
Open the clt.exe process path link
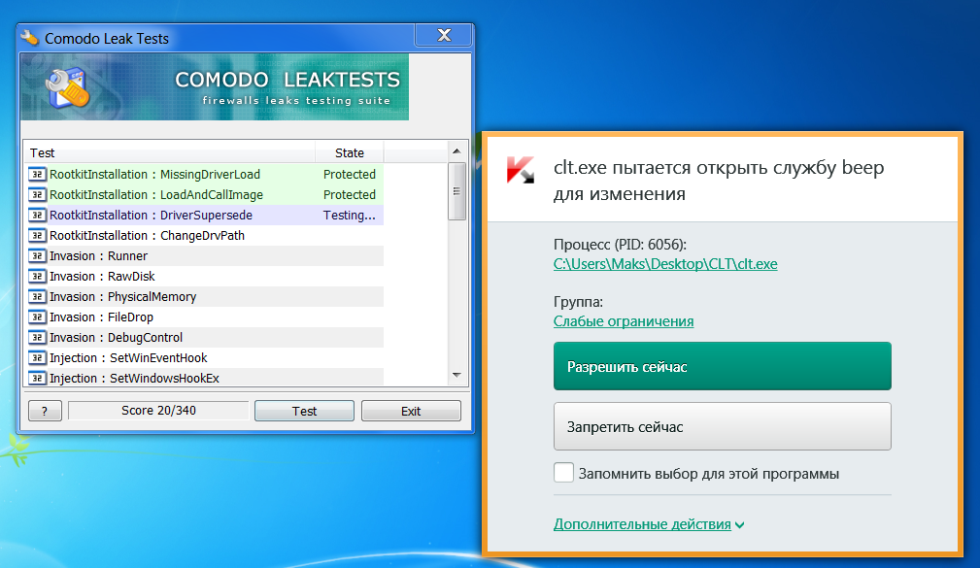pyautogui.click(x=665, y=264)
